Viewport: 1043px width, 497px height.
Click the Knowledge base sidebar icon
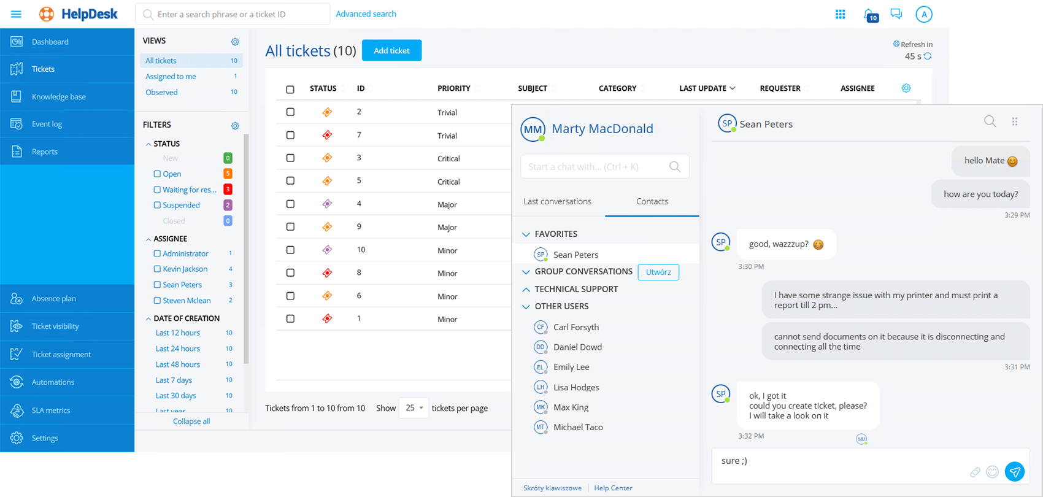tap(17, 96)
